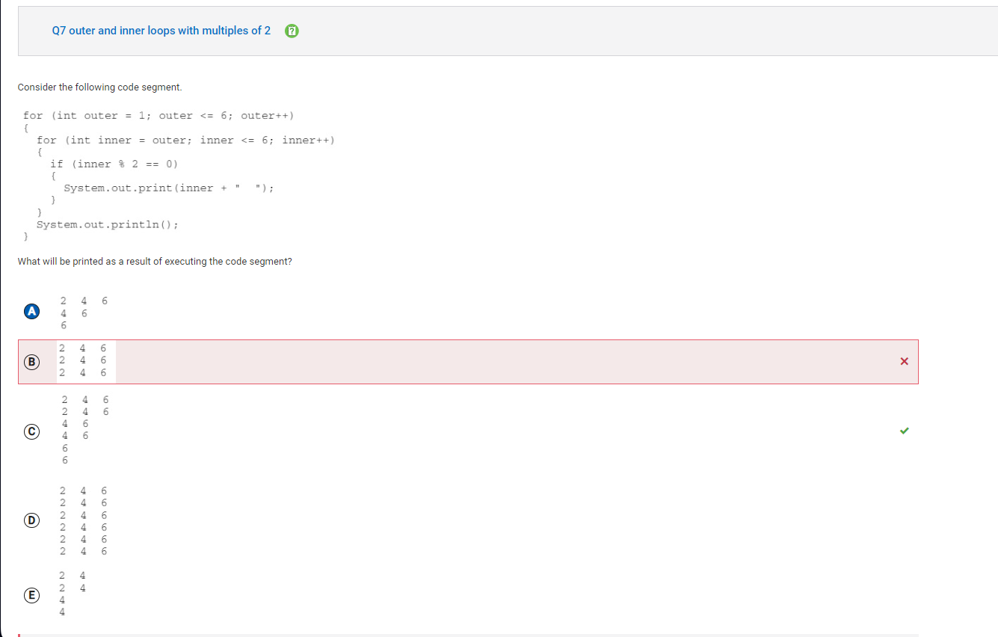Click the System.out.print(inner + " ") statement
The image size is (998, 637).
[x=169, y=188]
